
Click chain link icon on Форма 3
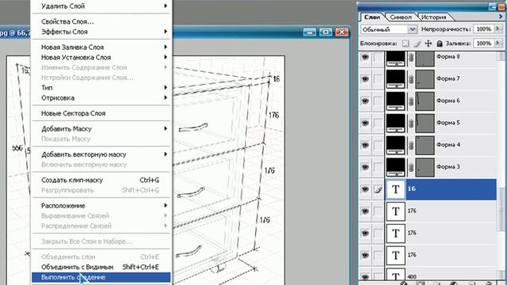pos(411,167)
